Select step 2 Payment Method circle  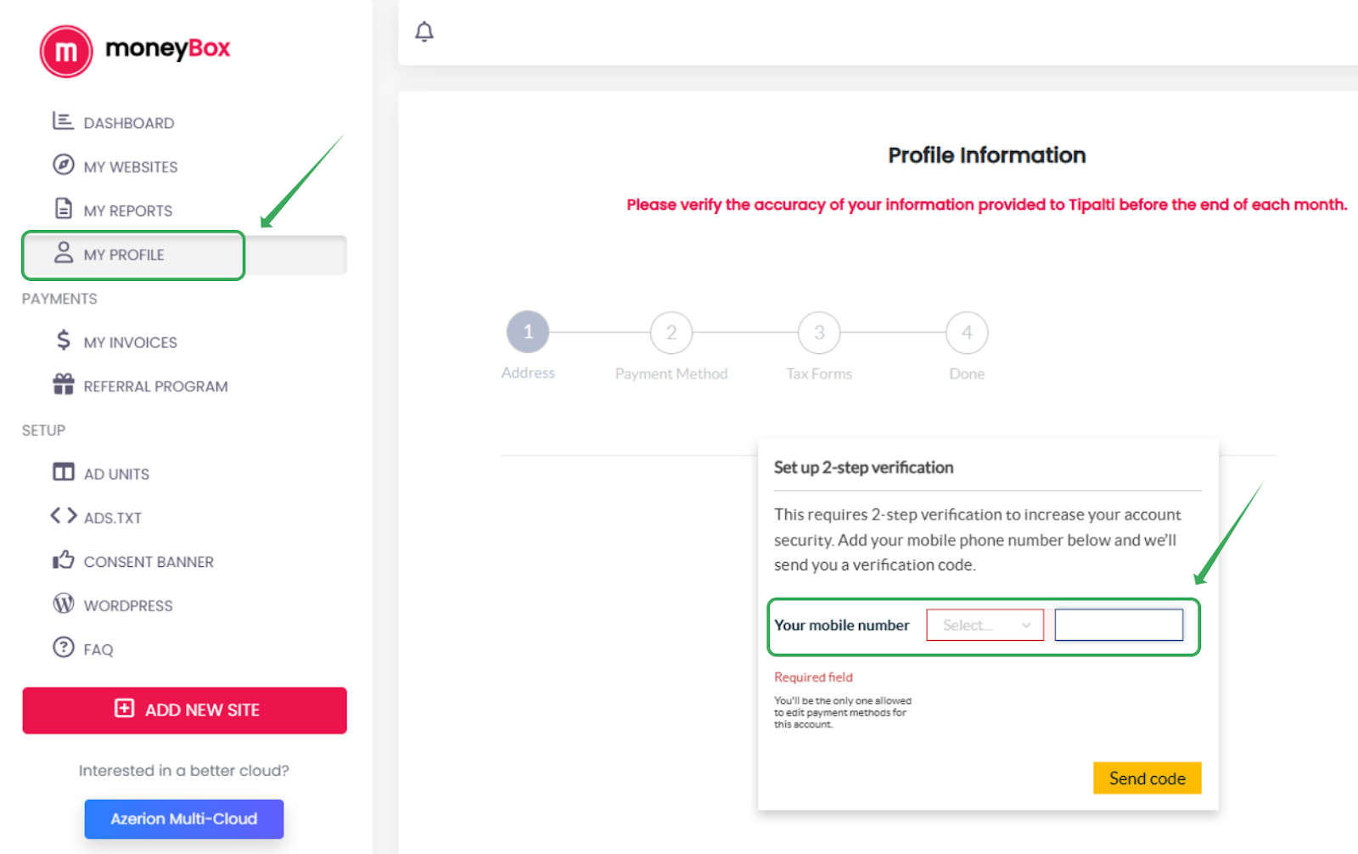pos(671,333)
